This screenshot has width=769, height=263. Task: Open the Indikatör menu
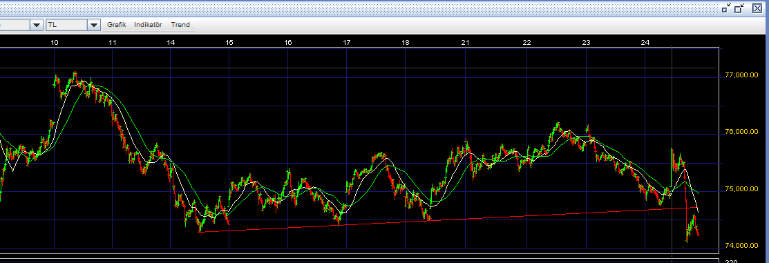pos(148,24)
